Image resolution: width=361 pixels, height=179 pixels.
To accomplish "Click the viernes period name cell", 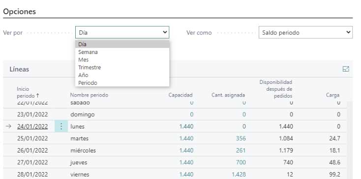I will point(80,175).
